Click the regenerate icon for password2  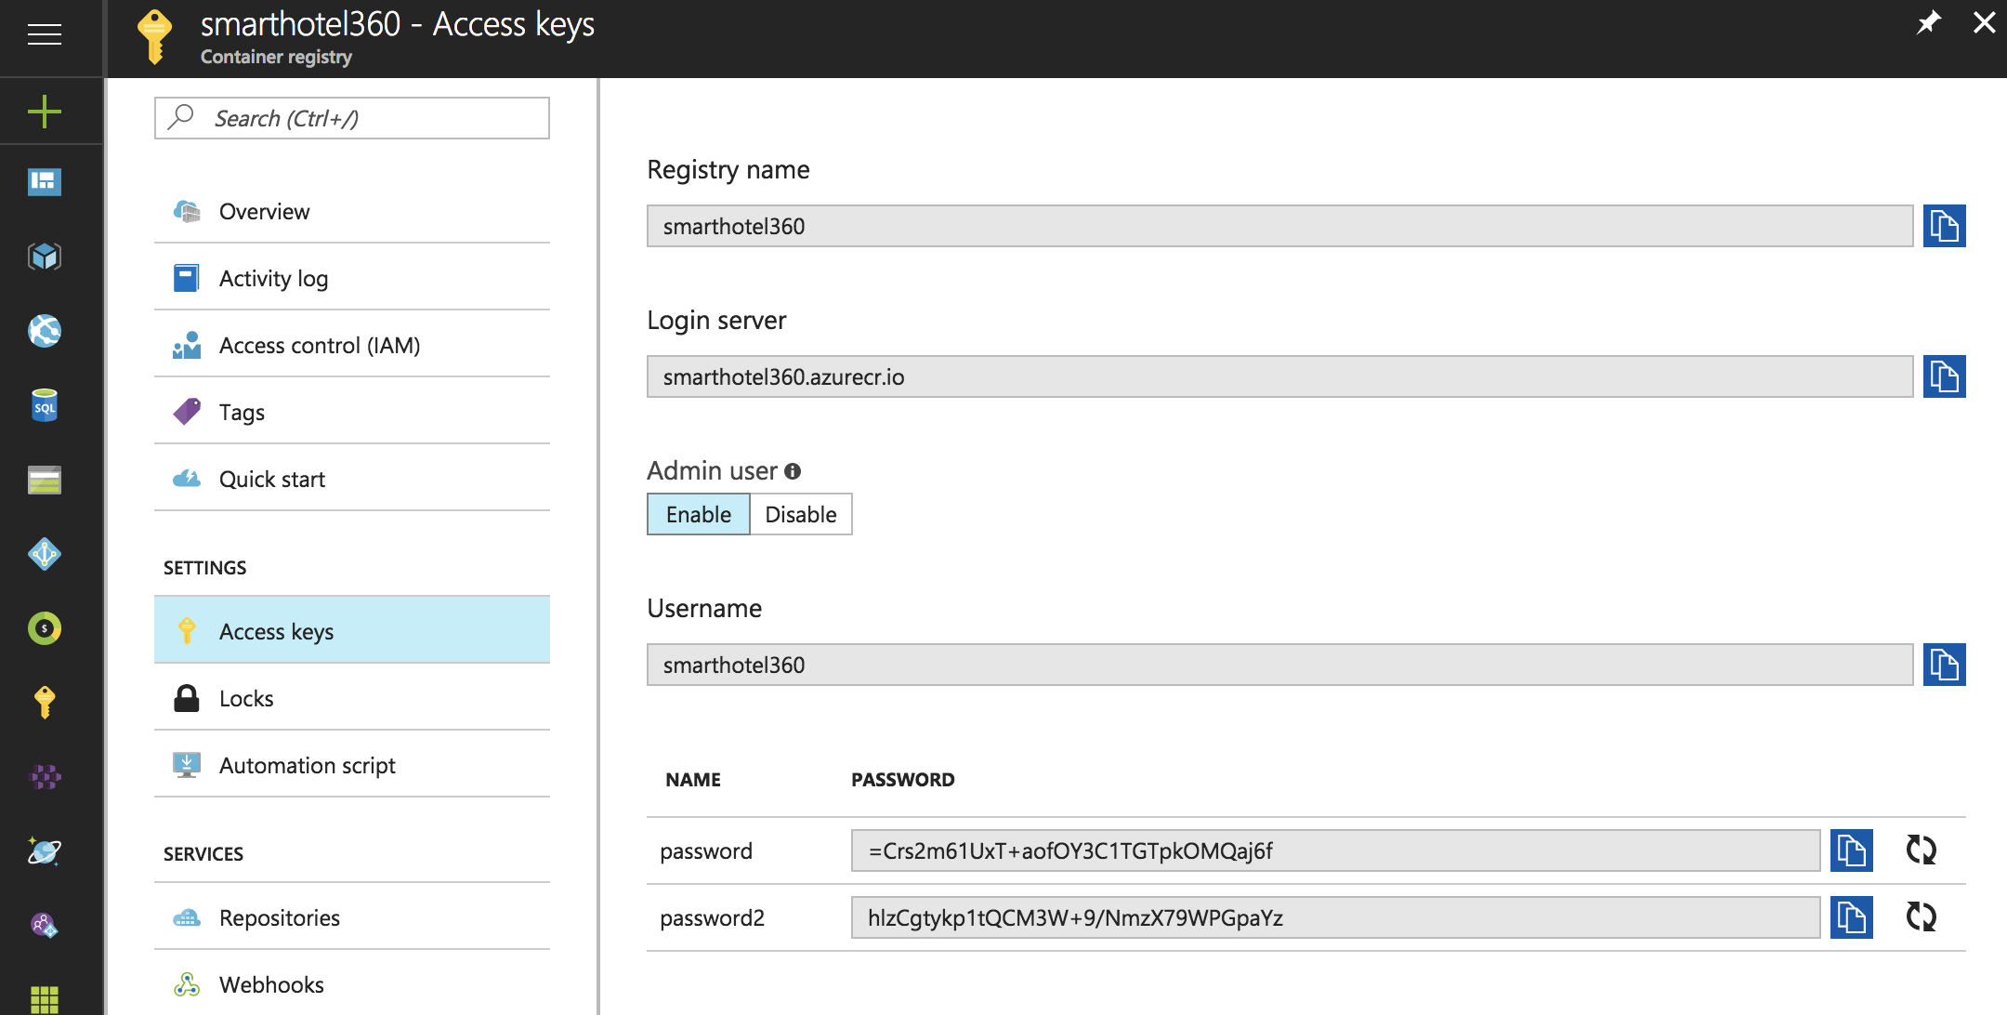tap(1919, 916)
